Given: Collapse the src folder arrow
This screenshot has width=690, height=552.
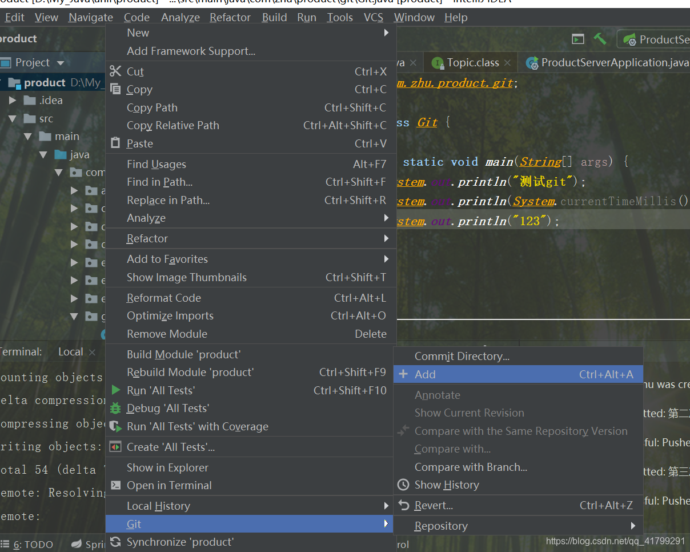Looking at the screenshot, I should click(13, 119).
